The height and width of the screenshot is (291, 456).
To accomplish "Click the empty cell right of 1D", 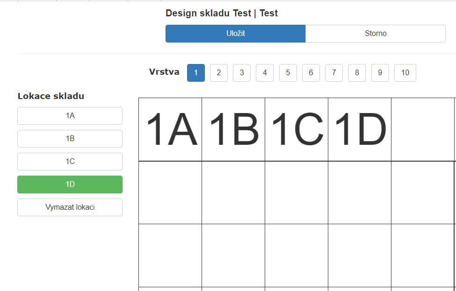I will pyautogui.click(x=422, y=129).
